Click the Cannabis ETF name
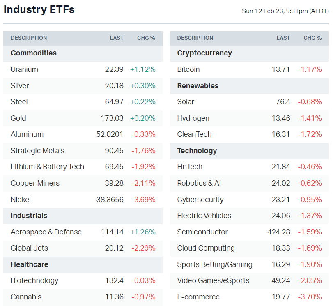Image resolution: width=333 pixels, height=308 pixels. (26, 297)
